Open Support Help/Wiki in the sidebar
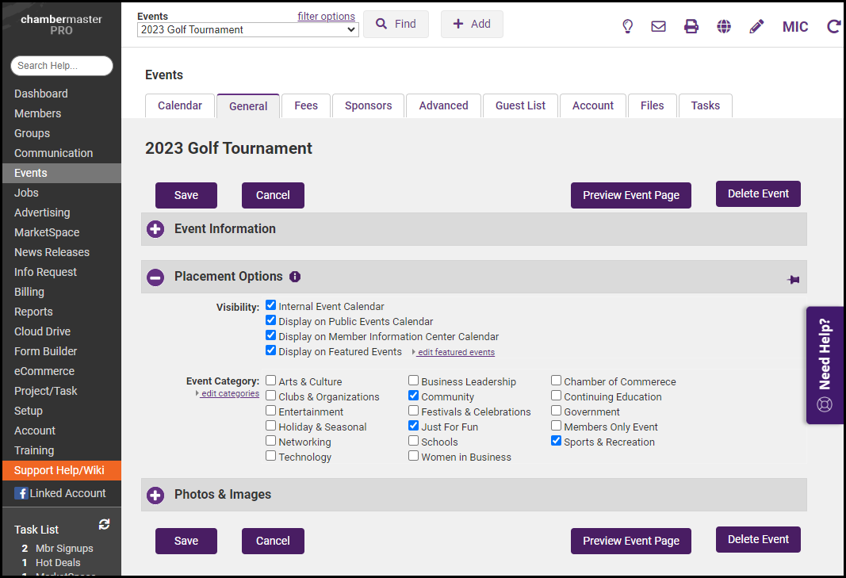846x578 pixels. pyautogui.click(x=62, y=471)
